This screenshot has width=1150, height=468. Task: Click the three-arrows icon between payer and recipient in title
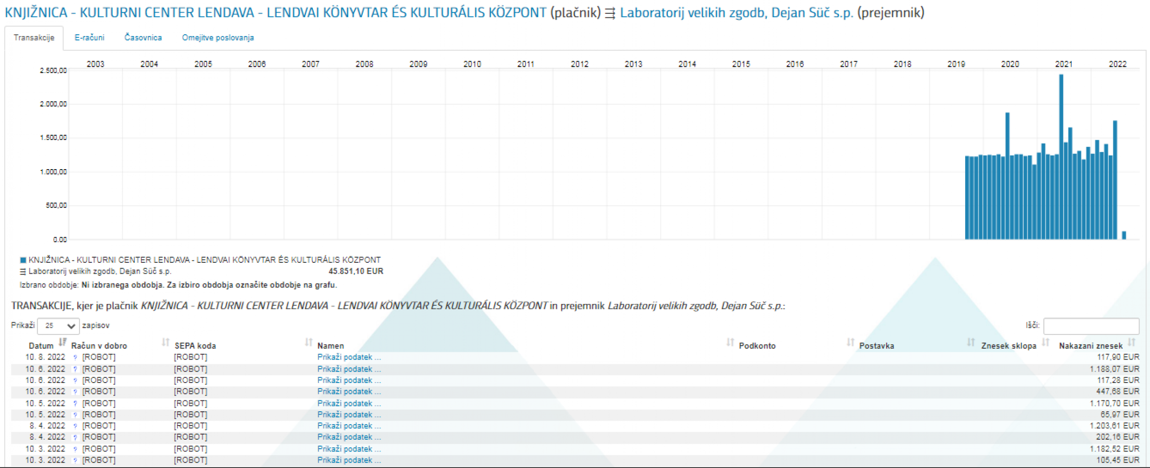(x=610, y=13)
